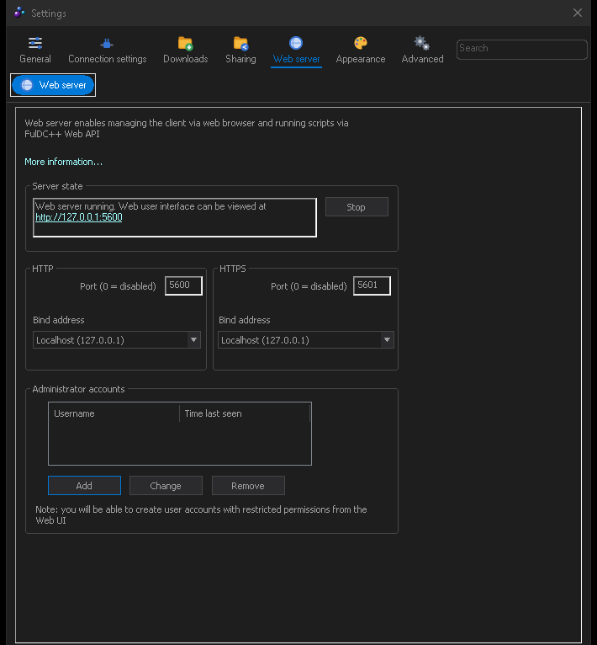Open Downloads folder icon
Image resolution: width=597 pixels, height=645 pixels.
(185, 43)
